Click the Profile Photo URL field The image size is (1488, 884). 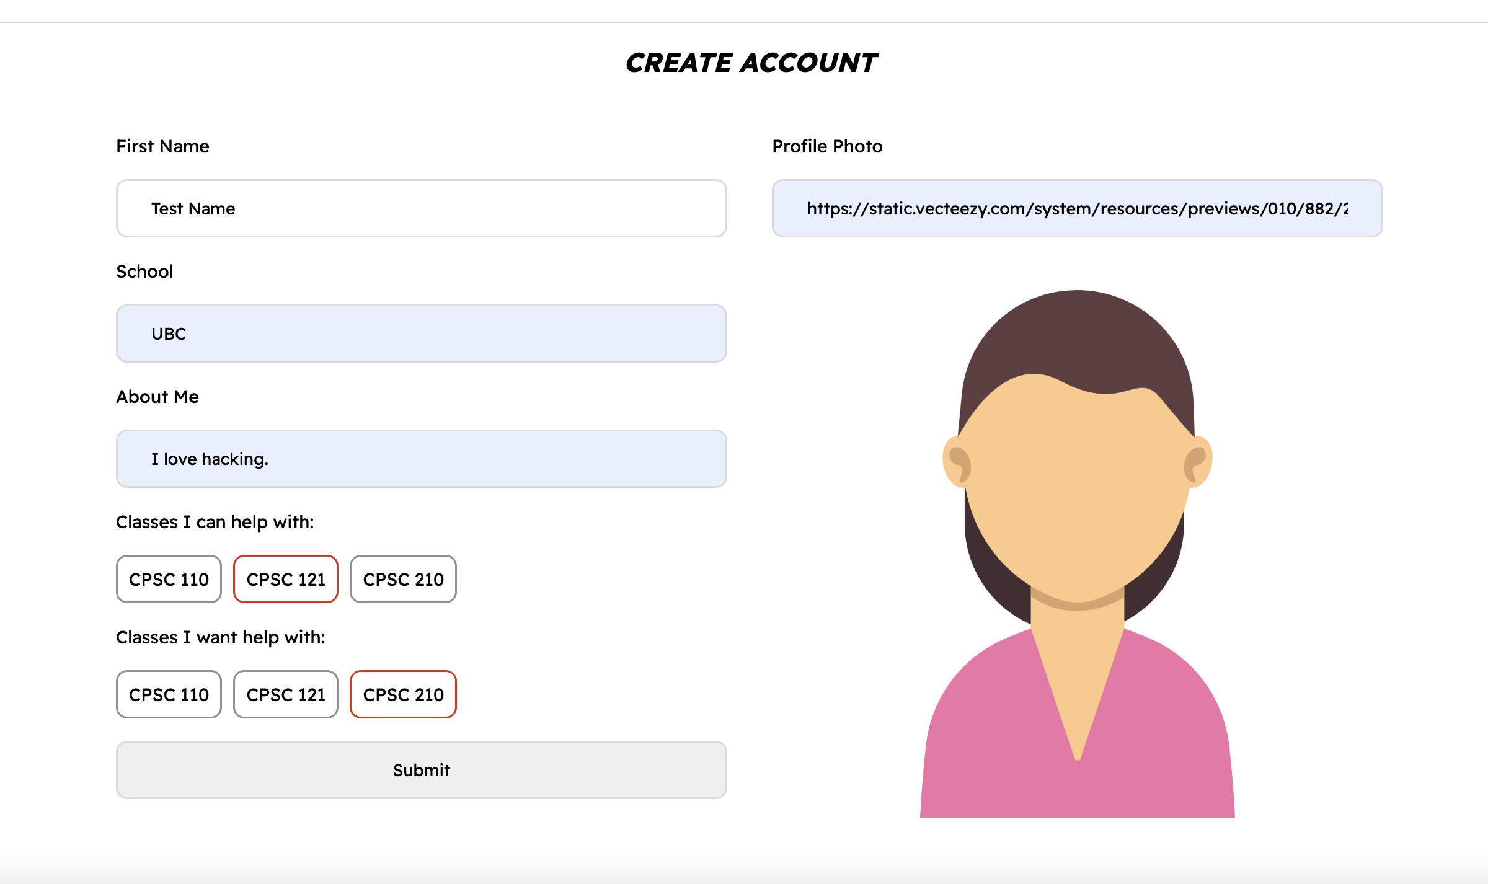point(1077,208)
